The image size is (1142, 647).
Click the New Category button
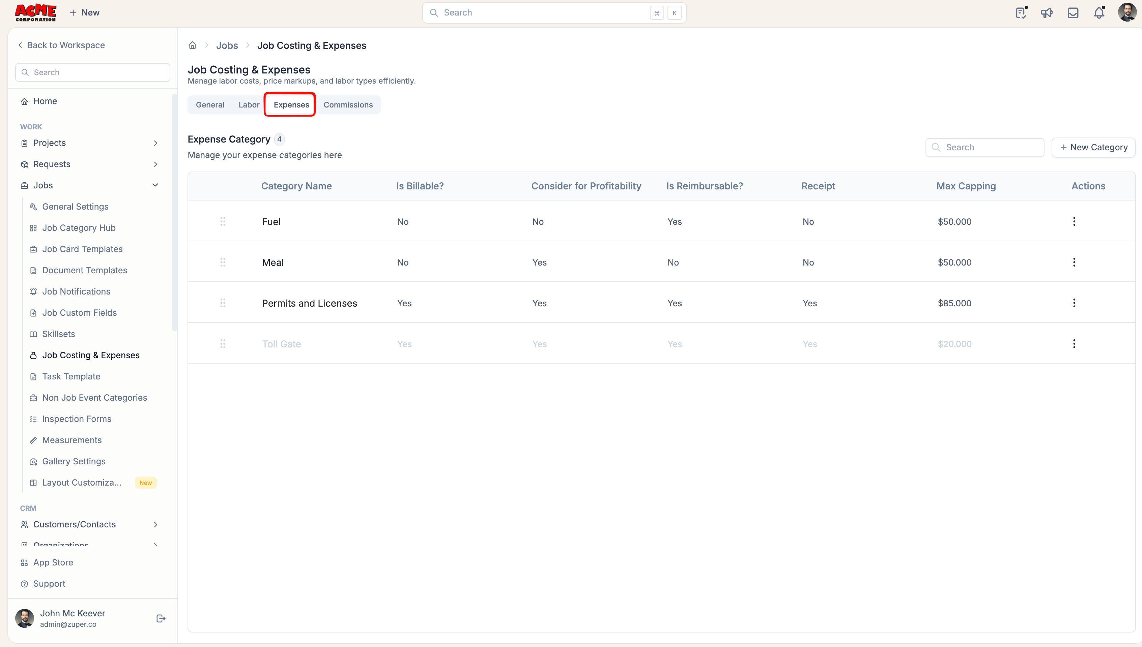click(1093, 148)
